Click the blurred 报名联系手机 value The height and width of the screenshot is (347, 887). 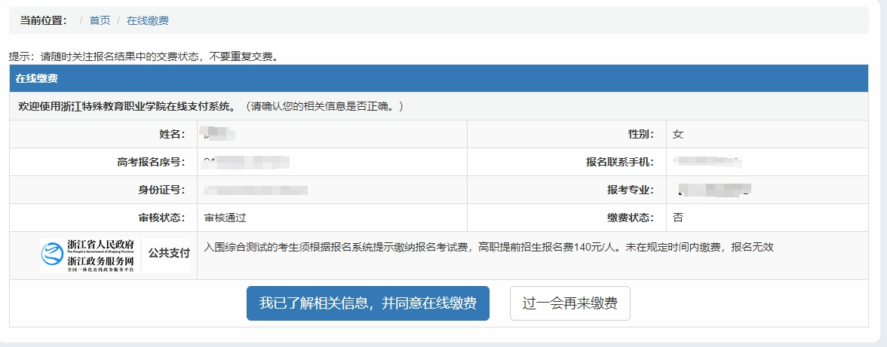707,162
